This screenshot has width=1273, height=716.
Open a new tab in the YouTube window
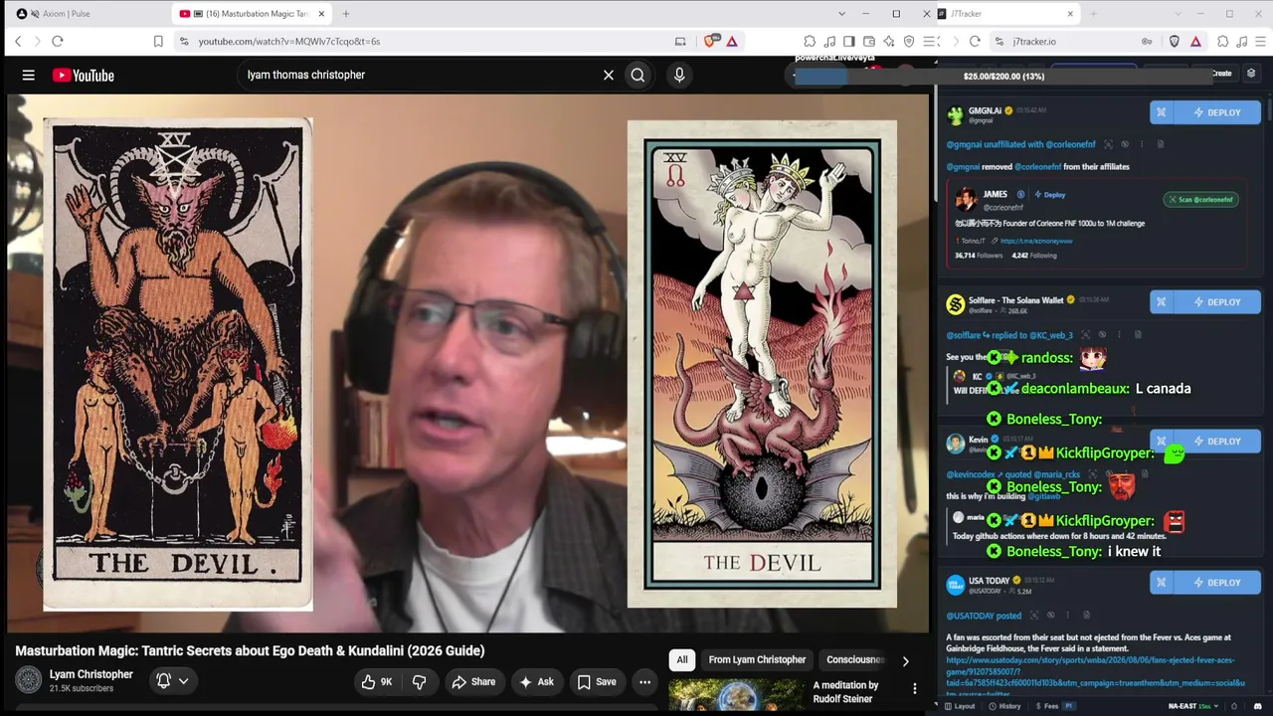click(x=346, y=14)
